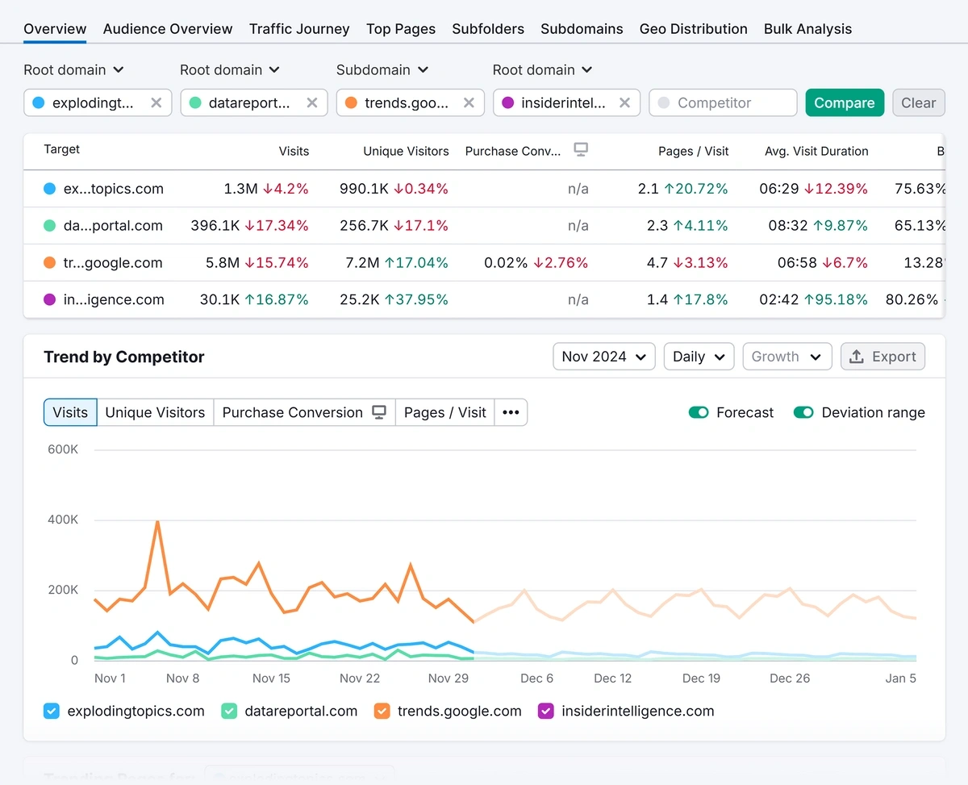Viewport: 968px width, 785px height.
Task: Remove explodingtopics competitor with X icon
Action: point(156,102)
